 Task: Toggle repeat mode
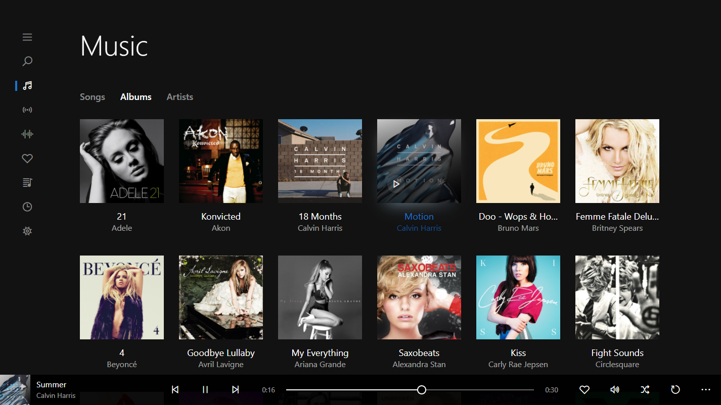coord(675,389)
